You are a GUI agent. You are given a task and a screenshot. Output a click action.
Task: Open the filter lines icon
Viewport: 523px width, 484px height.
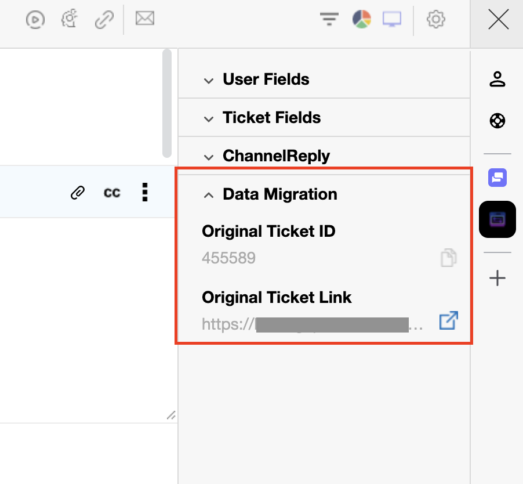(329, 20)
